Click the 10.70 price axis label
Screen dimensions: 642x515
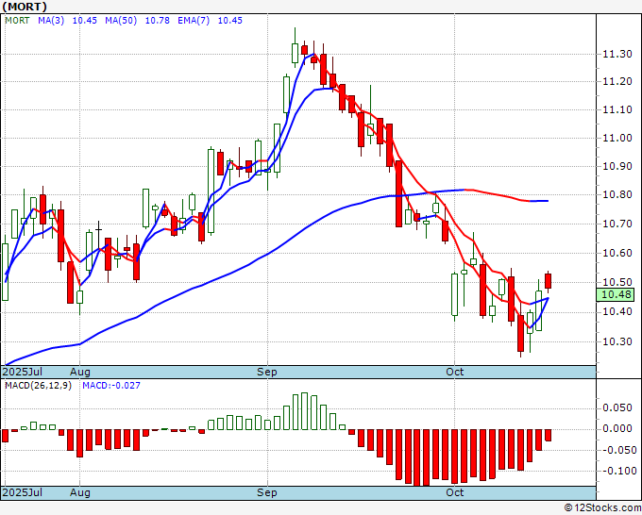pos(617,224)
